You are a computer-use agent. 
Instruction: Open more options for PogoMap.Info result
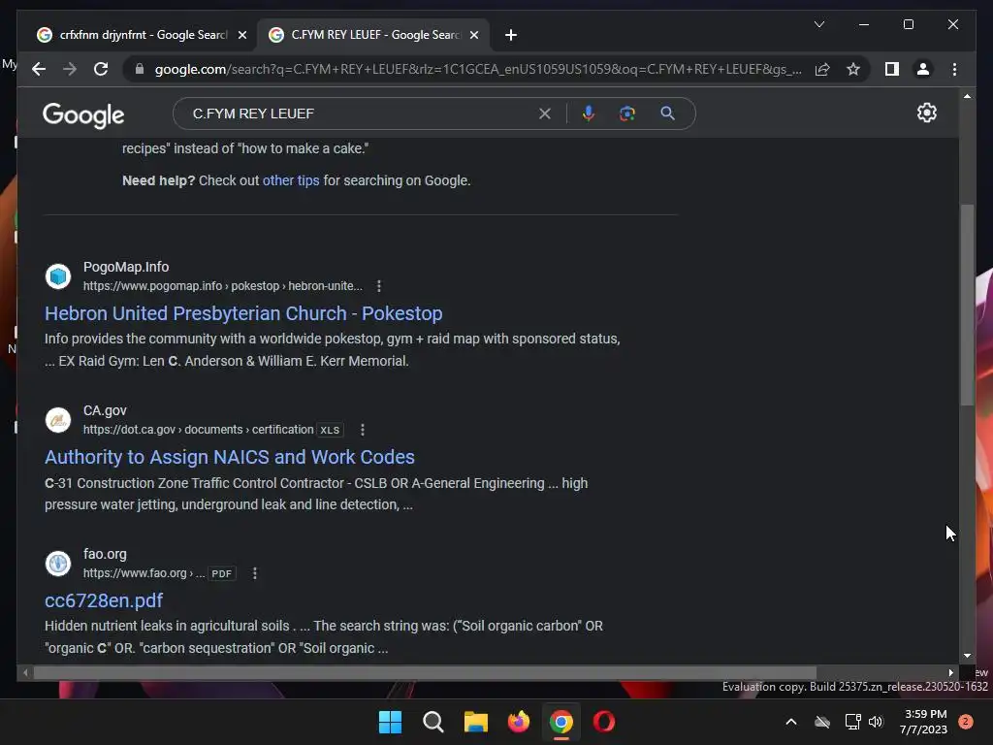tap(379, 286)
